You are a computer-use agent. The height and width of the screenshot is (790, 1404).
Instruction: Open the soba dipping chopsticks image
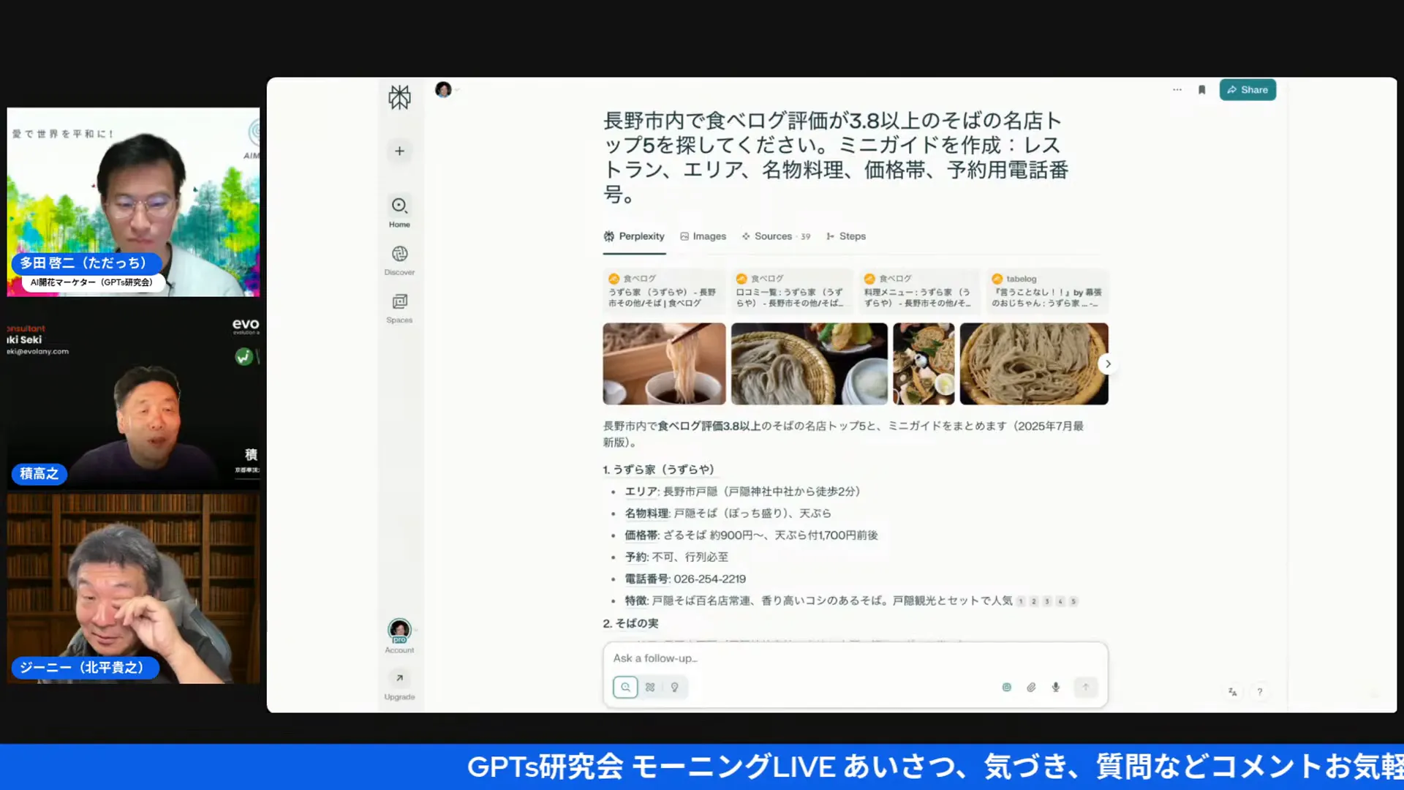click(x=664, y=364)
